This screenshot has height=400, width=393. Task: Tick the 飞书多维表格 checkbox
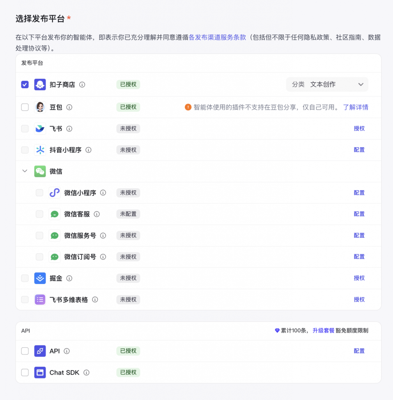coord(25,300)
